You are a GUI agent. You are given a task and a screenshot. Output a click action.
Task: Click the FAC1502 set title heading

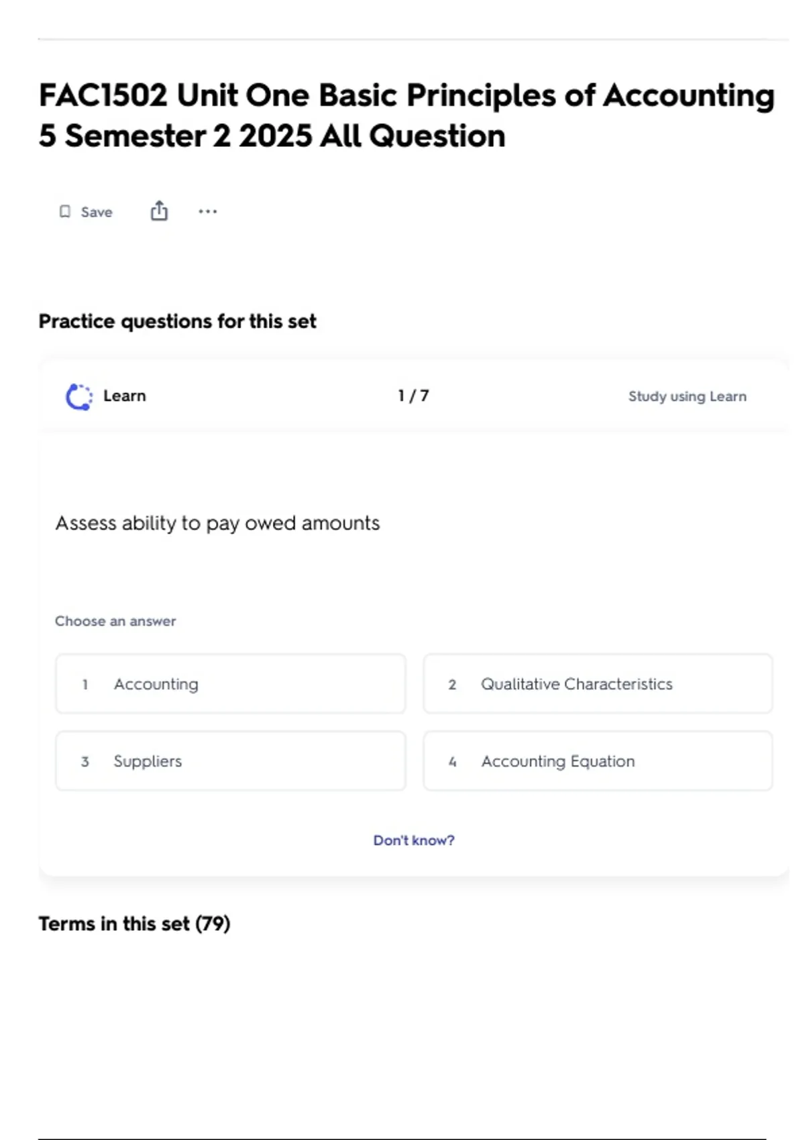(x=407, y=115)
